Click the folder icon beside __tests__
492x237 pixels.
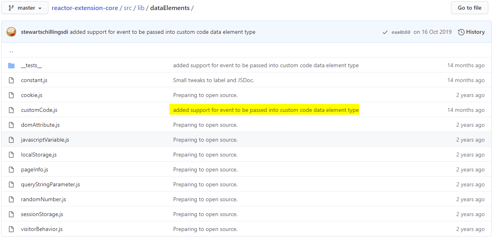[x=11, y=66]
